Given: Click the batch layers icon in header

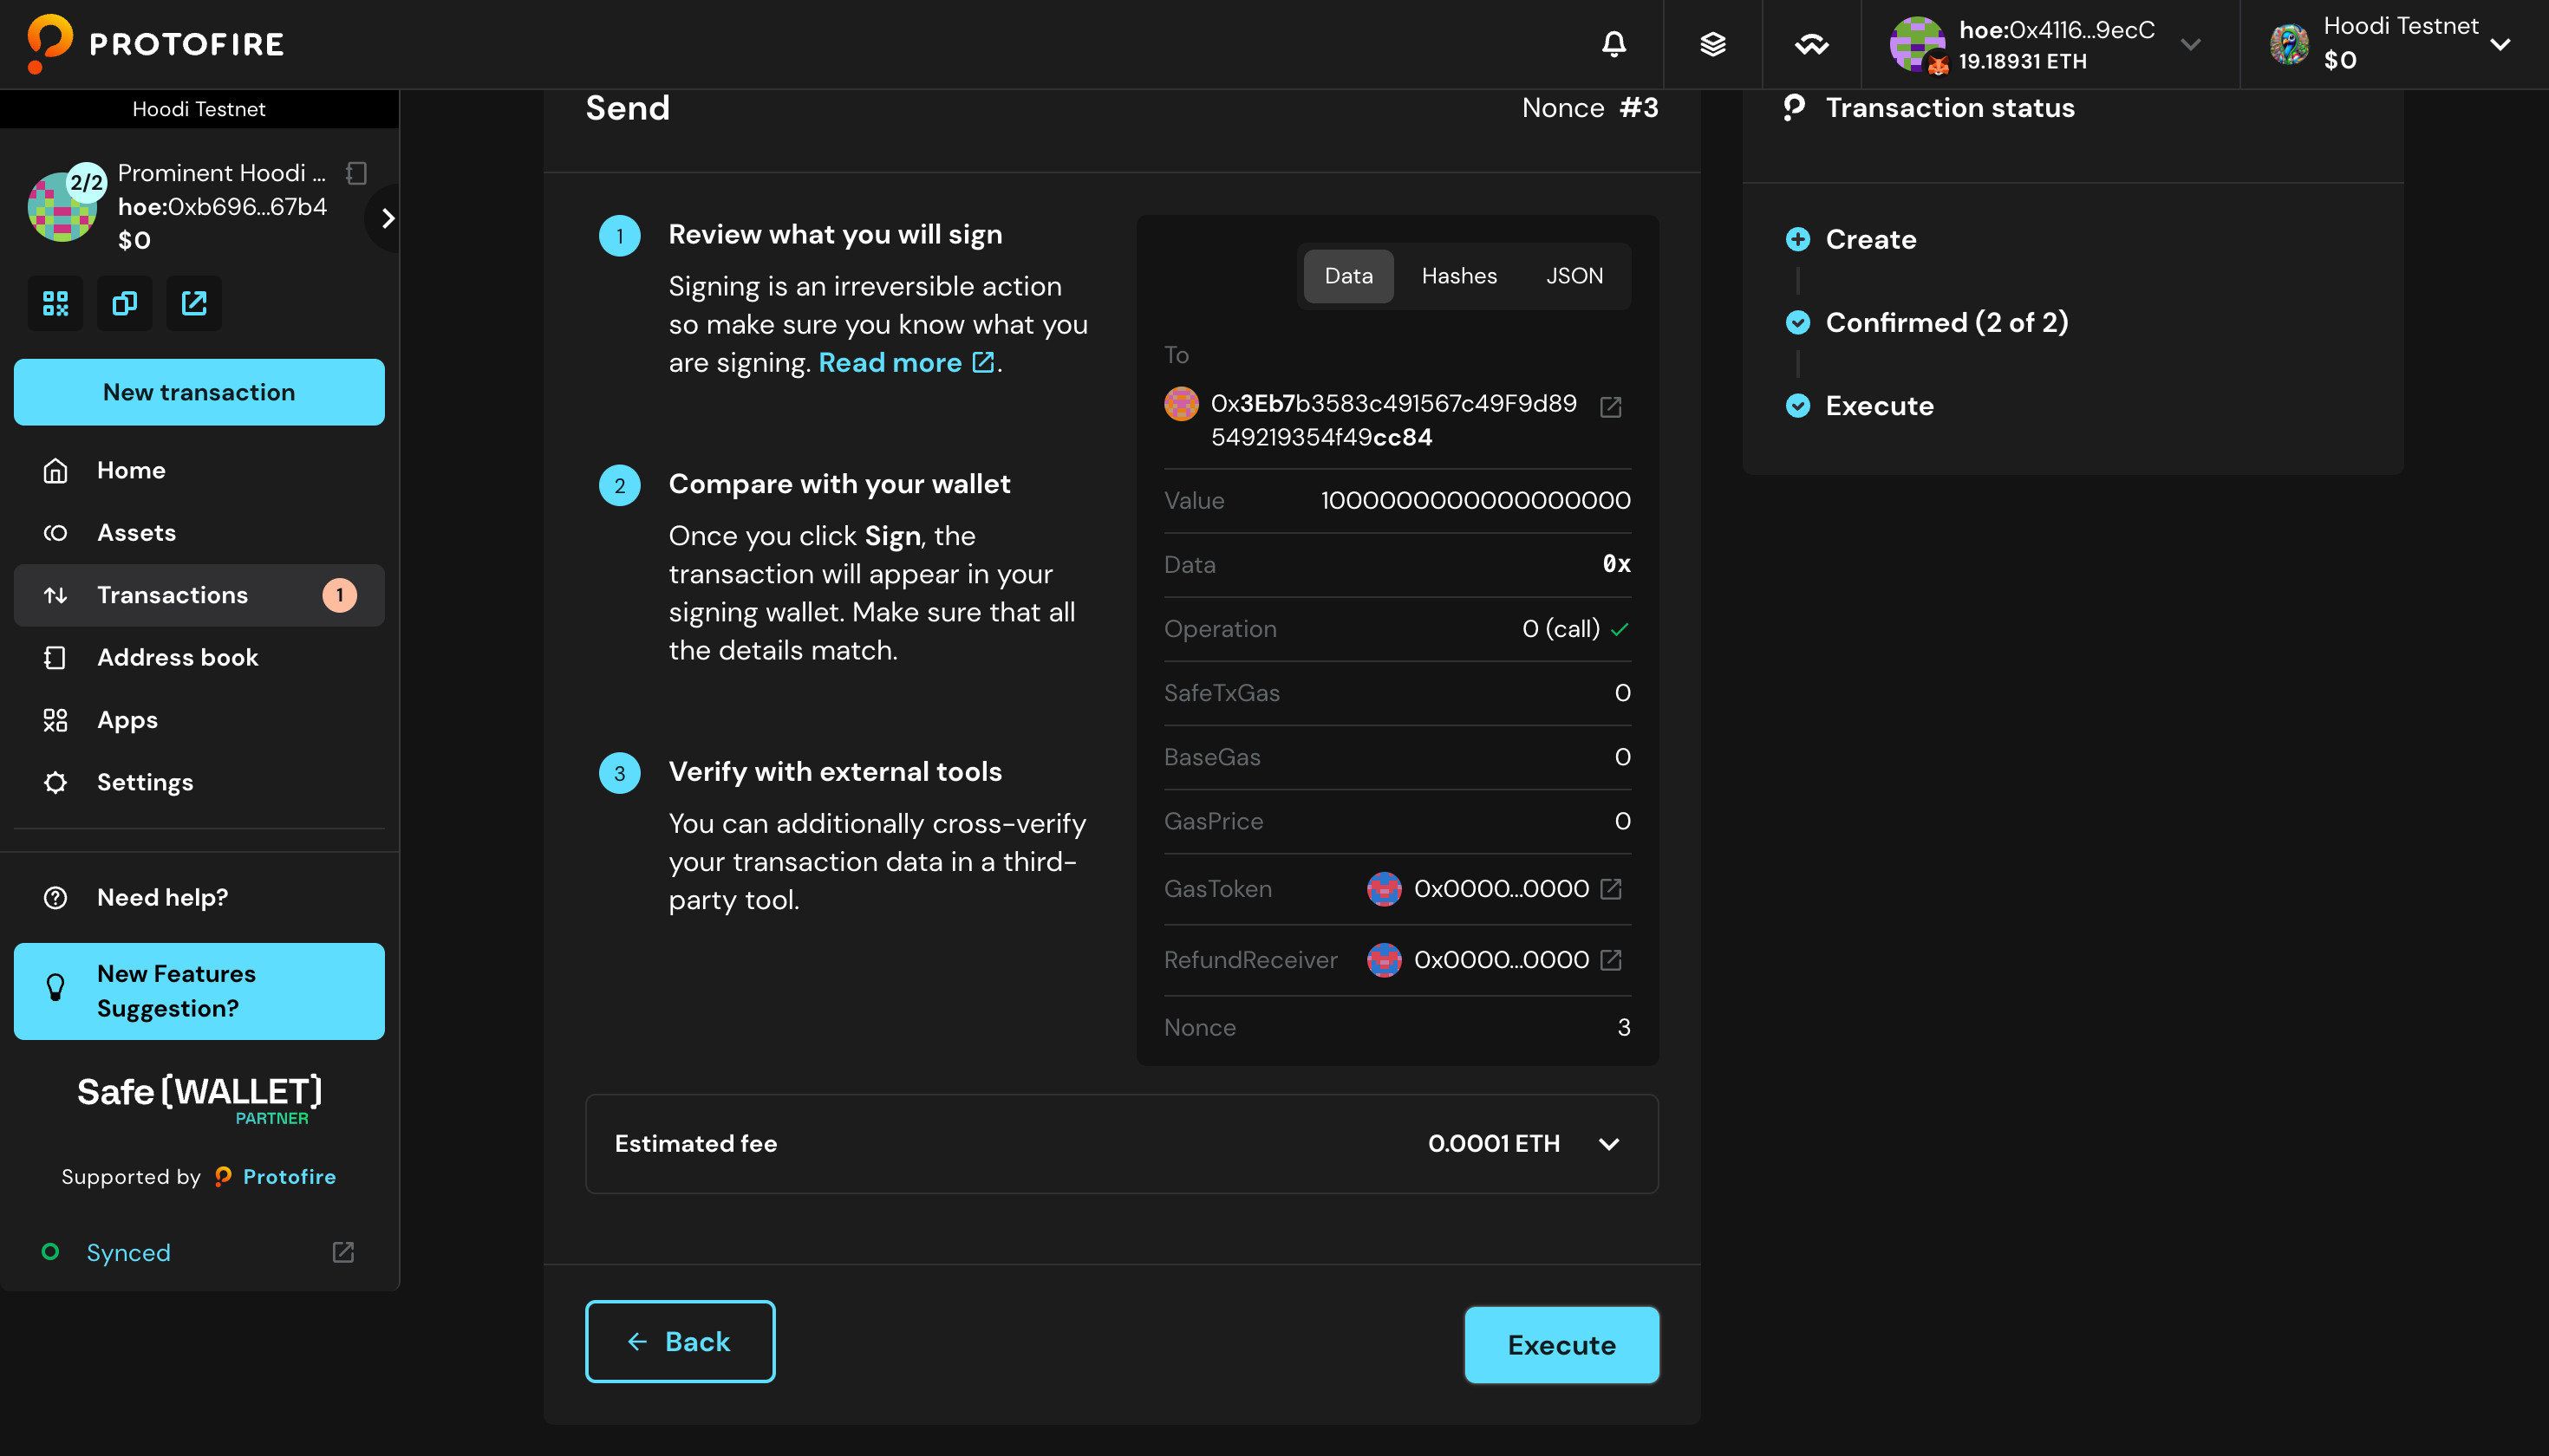Looking at the screenshot, I should click(x=1712, y=44).
